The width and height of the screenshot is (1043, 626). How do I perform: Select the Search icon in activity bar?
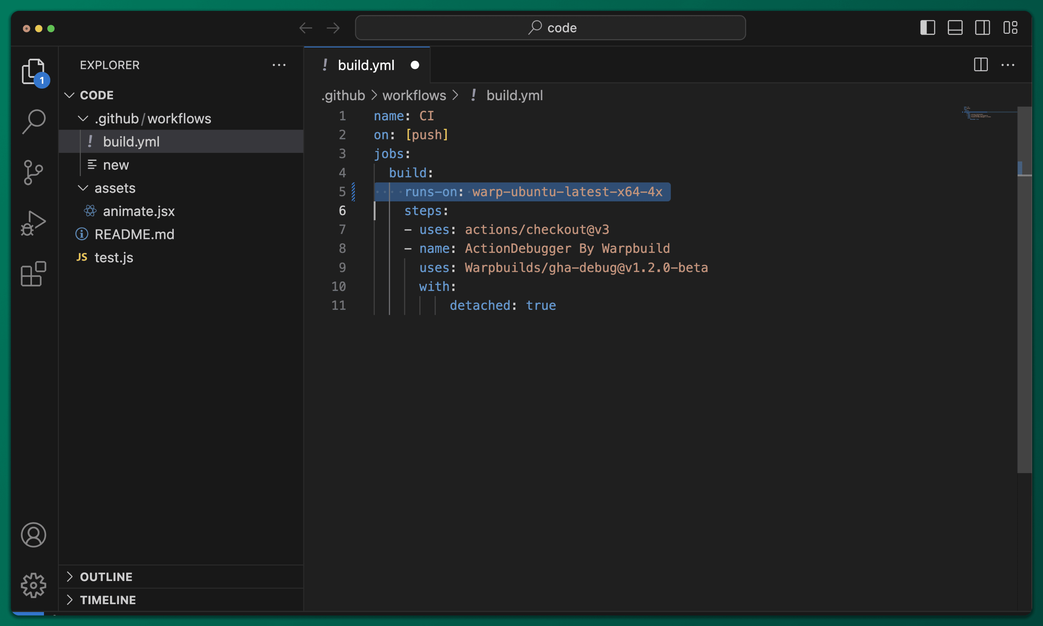33,122
